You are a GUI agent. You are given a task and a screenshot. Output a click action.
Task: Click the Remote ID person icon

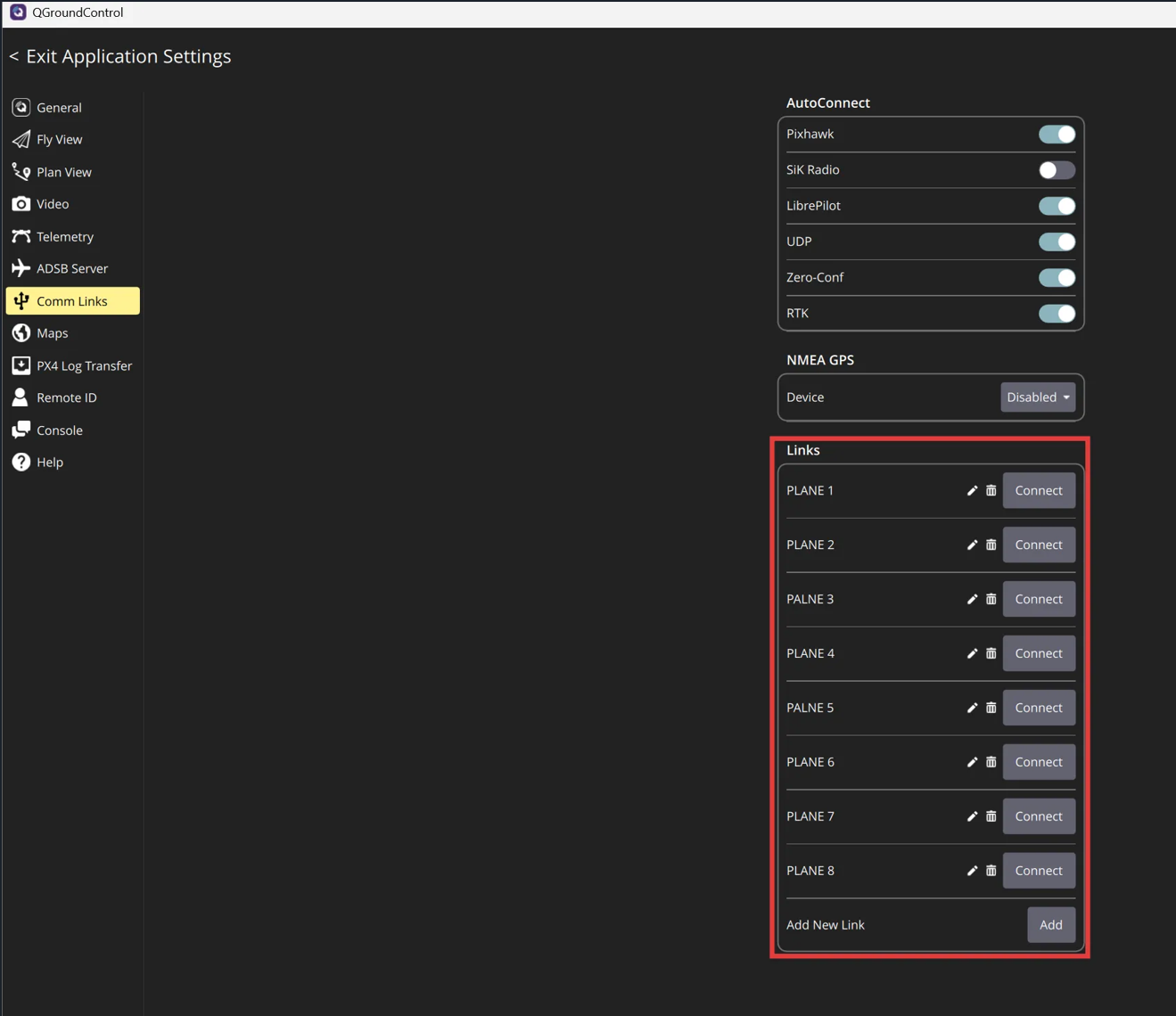pos(21,397)
